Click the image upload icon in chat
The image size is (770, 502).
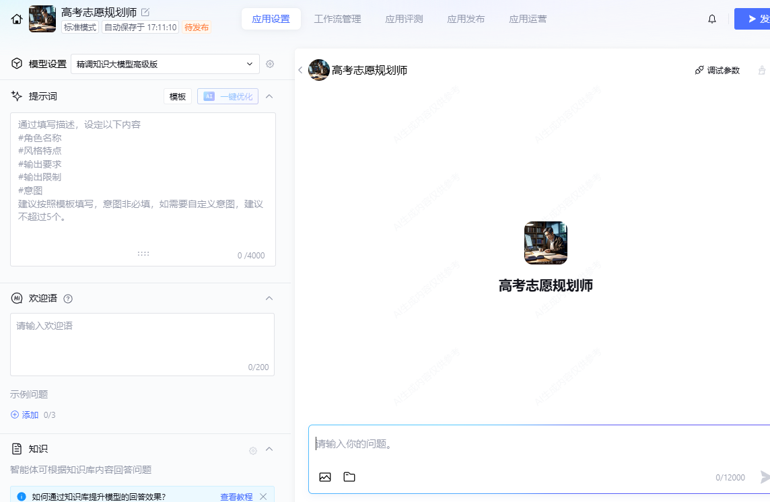click(325, 477)
